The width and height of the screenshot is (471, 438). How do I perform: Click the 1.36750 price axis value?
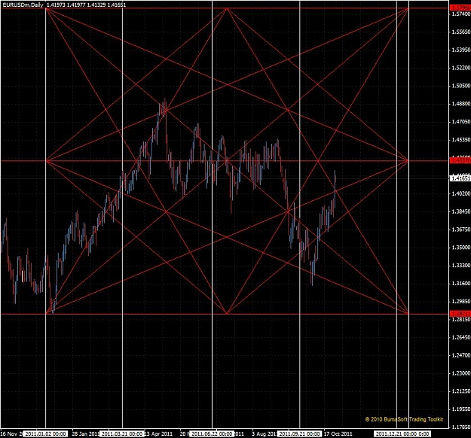(x=461, y=230)
